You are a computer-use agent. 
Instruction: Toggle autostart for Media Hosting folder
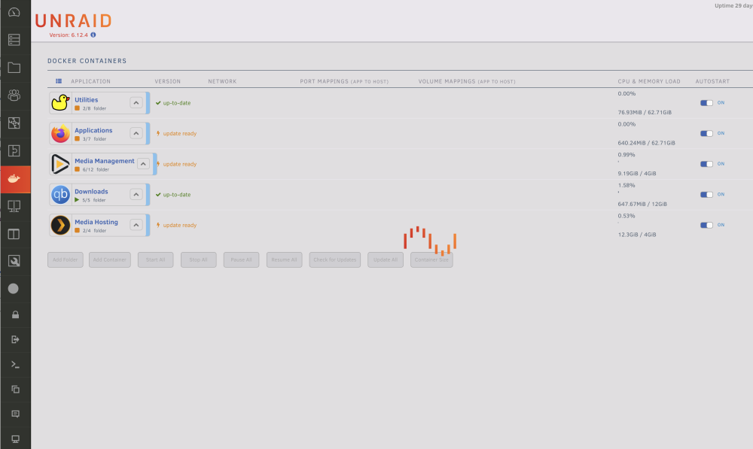click(x=706, y=225)
